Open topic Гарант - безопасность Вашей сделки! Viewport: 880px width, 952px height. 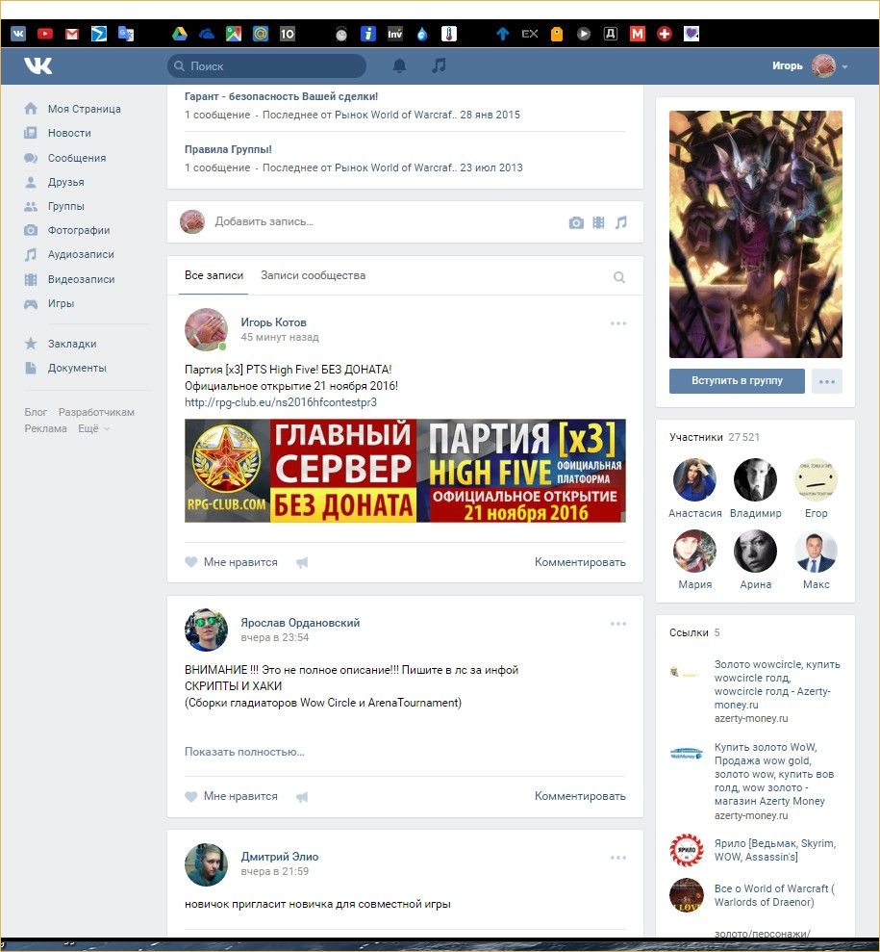point(282,96)
